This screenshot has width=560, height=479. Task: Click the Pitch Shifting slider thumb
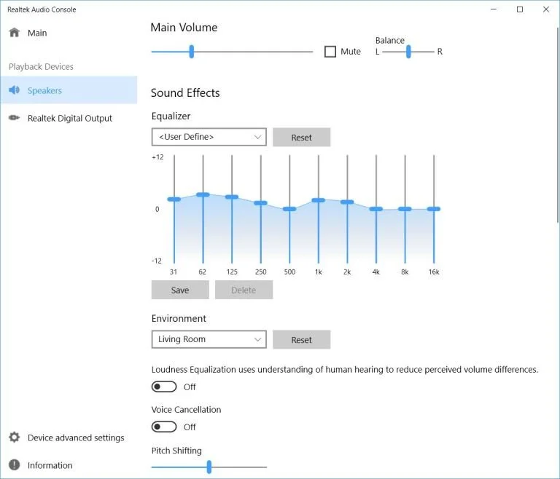click(209, 467)
